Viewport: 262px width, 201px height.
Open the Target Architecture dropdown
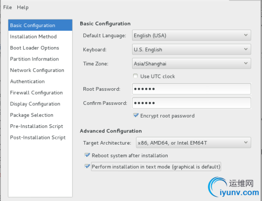point(193,143)
